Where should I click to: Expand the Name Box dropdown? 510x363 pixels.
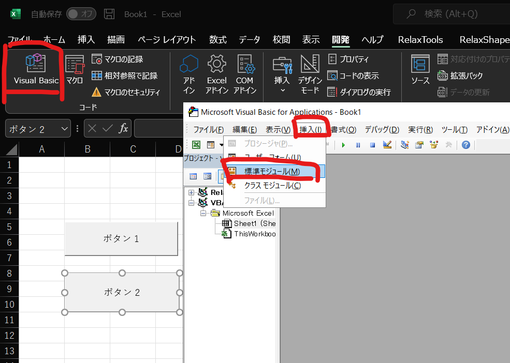tap(65, 129)
